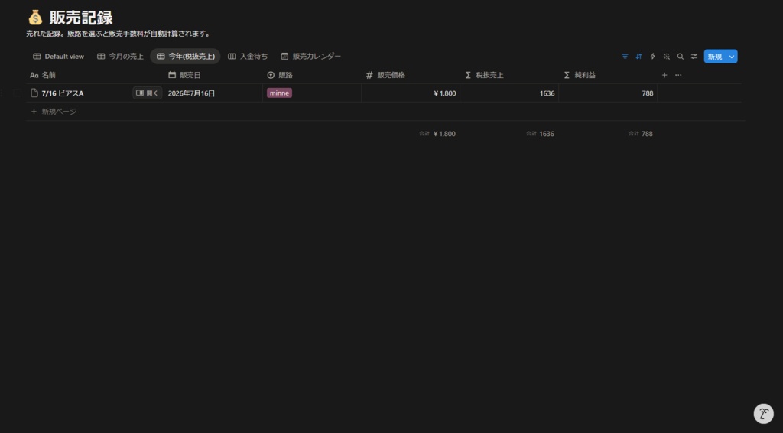Open the sort arrows icon
This screenshot has width=783, height=433.
[638, 57]
